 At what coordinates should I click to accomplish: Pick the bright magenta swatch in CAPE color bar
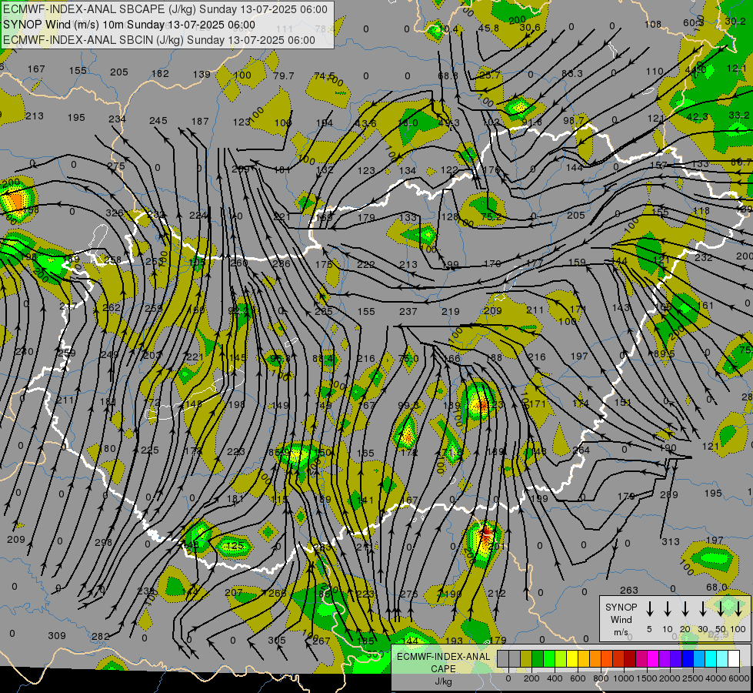653,659
